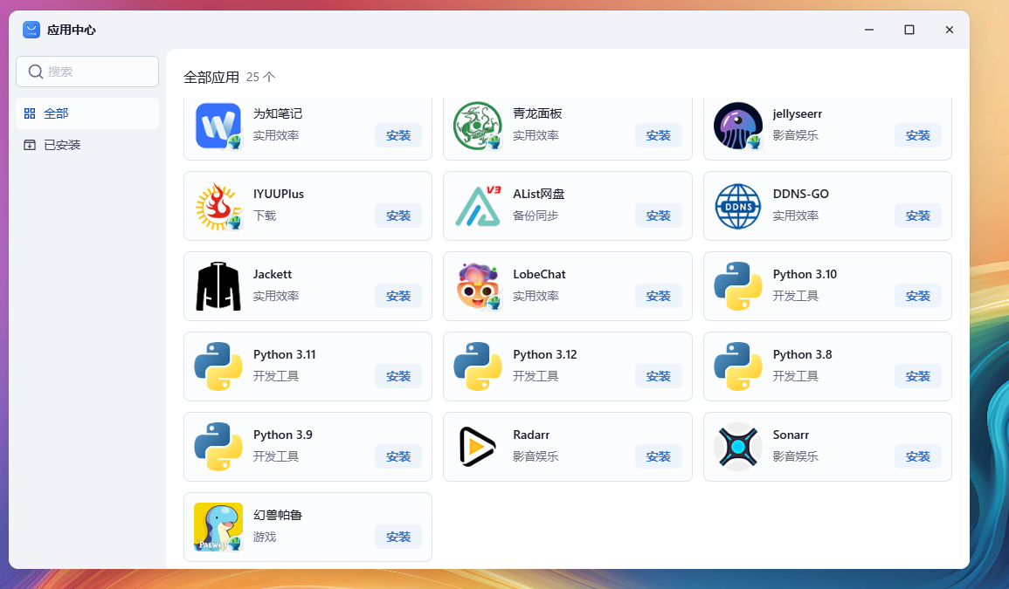Click the 为知笔记 app icon
This screenshot has width=1009, height=589.
[218, 126]
